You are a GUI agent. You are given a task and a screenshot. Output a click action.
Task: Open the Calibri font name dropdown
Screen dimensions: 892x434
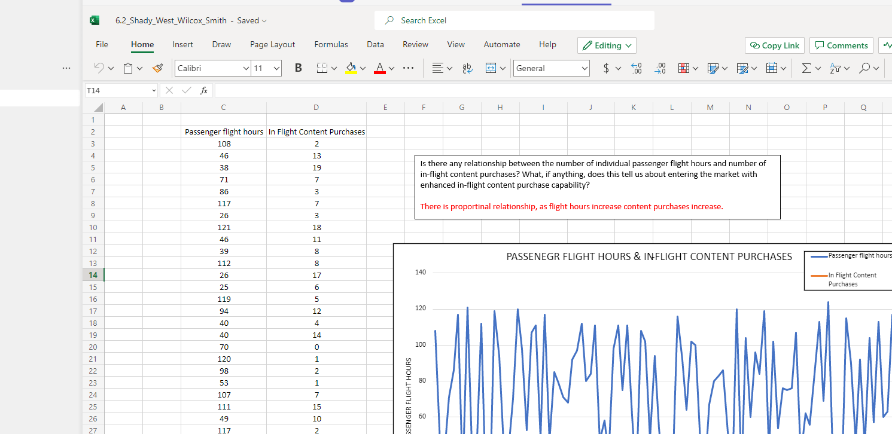(246, 69)
